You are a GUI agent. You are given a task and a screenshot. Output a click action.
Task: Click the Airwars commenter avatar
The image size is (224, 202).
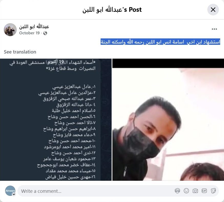[10, 191]
